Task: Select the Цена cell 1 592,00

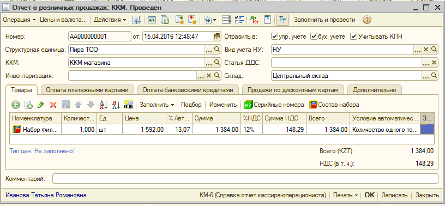Action: 144,130
